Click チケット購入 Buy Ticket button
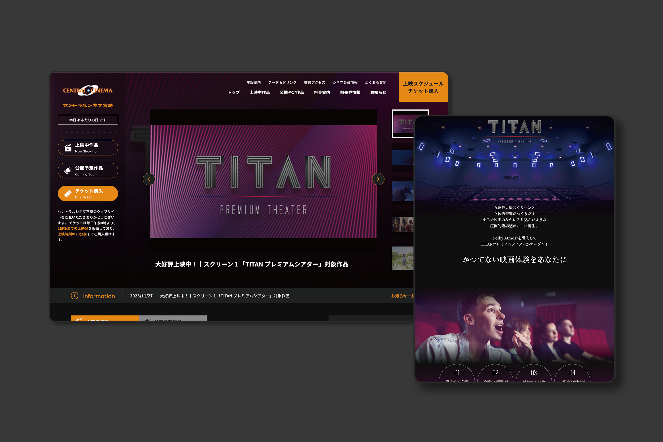663x442 pixels. pos(88,193)
